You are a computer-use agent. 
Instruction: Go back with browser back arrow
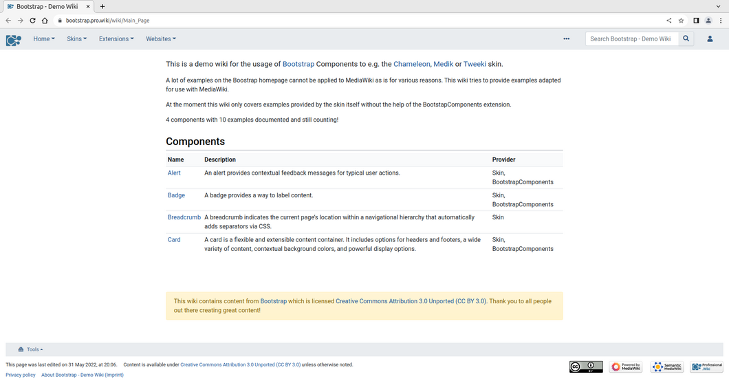point(8,21)
